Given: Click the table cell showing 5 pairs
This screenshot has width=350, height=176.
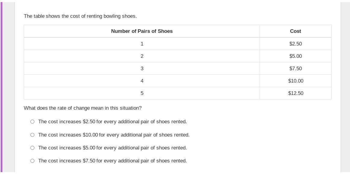Looking at the screenshot, I should pyautogui.click(x=142, y=93).
